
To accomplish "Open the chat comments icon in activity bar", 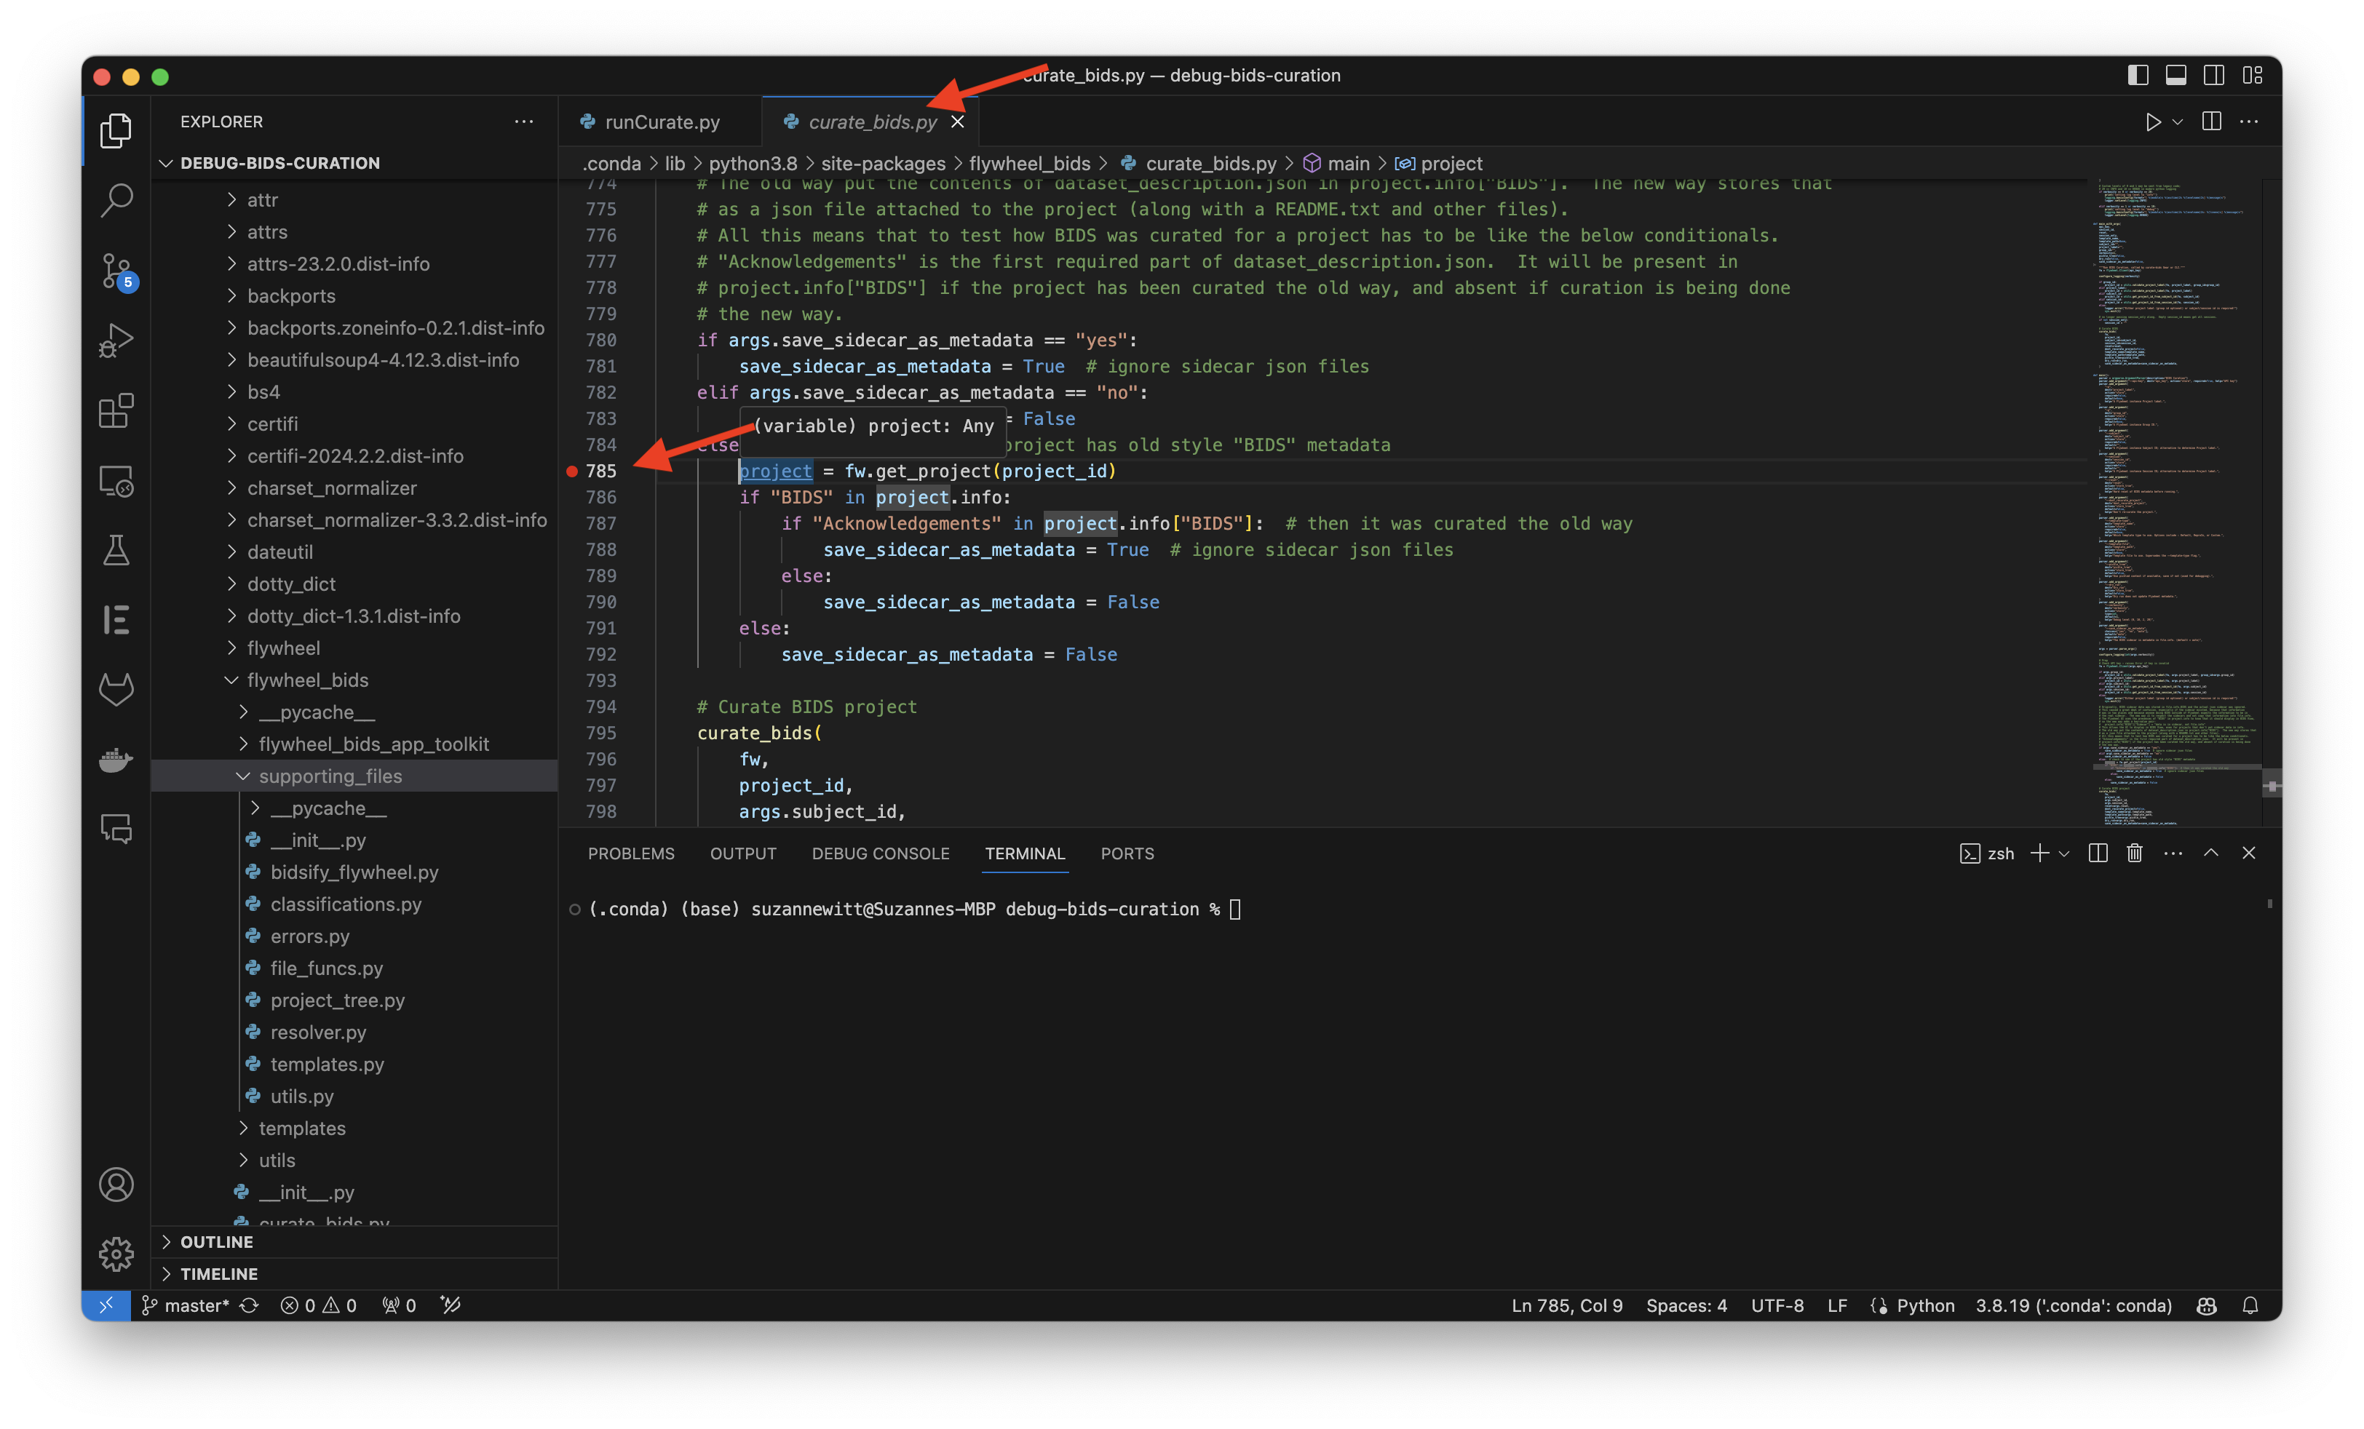I will pyautogui.click(x=116, y=828).
